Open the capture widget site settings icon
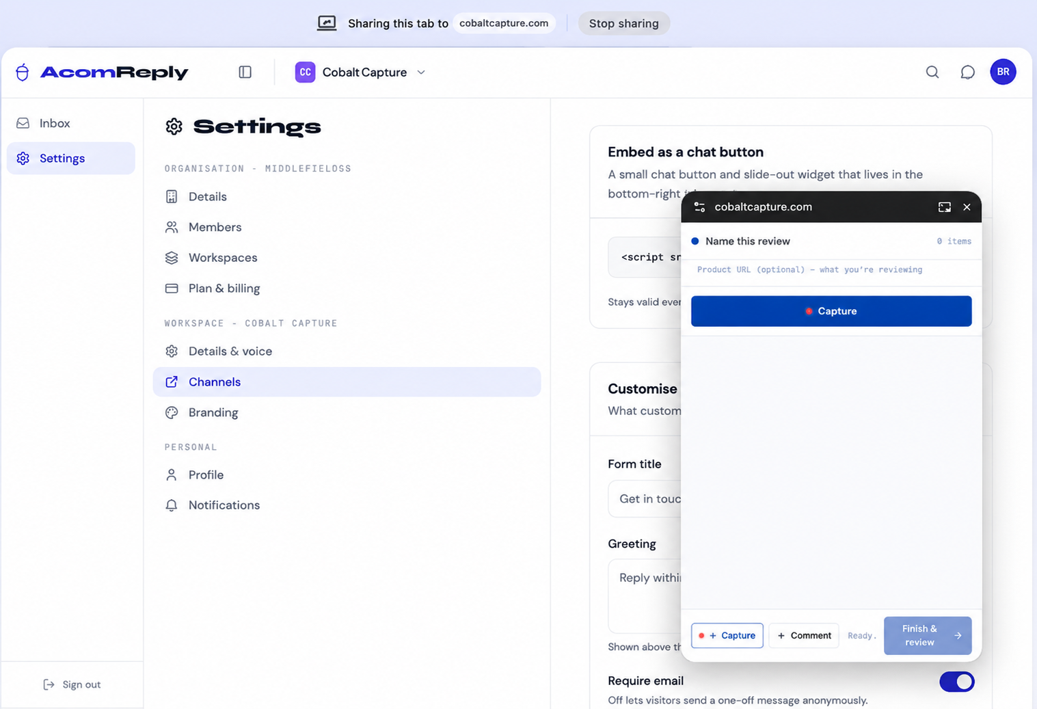Screen dimensions: 1037x709 [699, 207]
